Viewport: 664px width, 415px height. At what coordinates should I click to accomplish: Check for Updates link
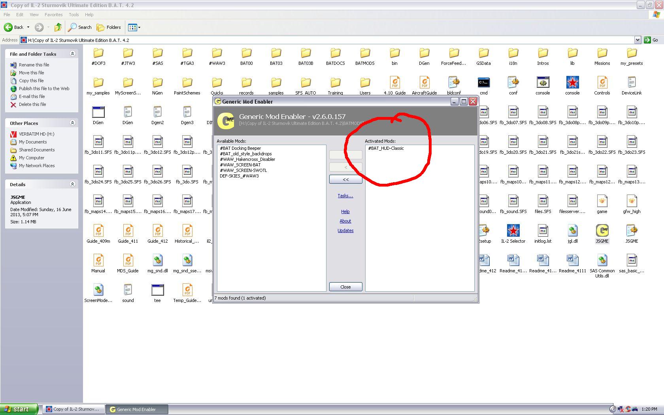(x=345, y=230)
